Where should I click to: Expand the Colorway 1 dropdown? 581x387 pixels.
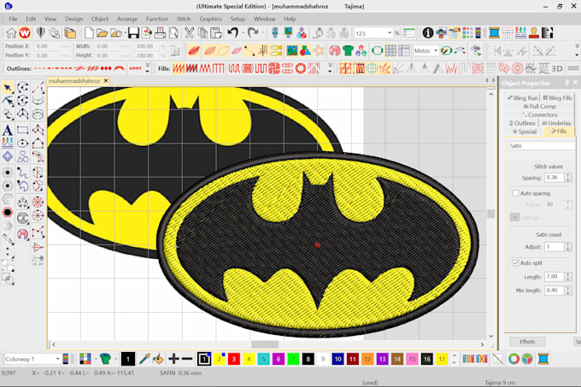click(x=58, y=359)
